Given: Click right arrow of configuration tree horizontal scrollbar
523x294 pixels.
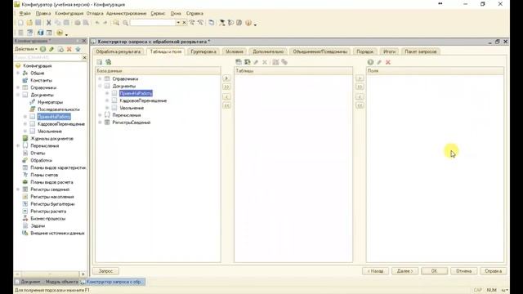Looking at the screenshot, I should [83, 274].
